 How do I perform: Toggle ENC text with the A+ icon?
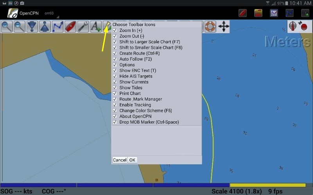[x=96, y=27]
